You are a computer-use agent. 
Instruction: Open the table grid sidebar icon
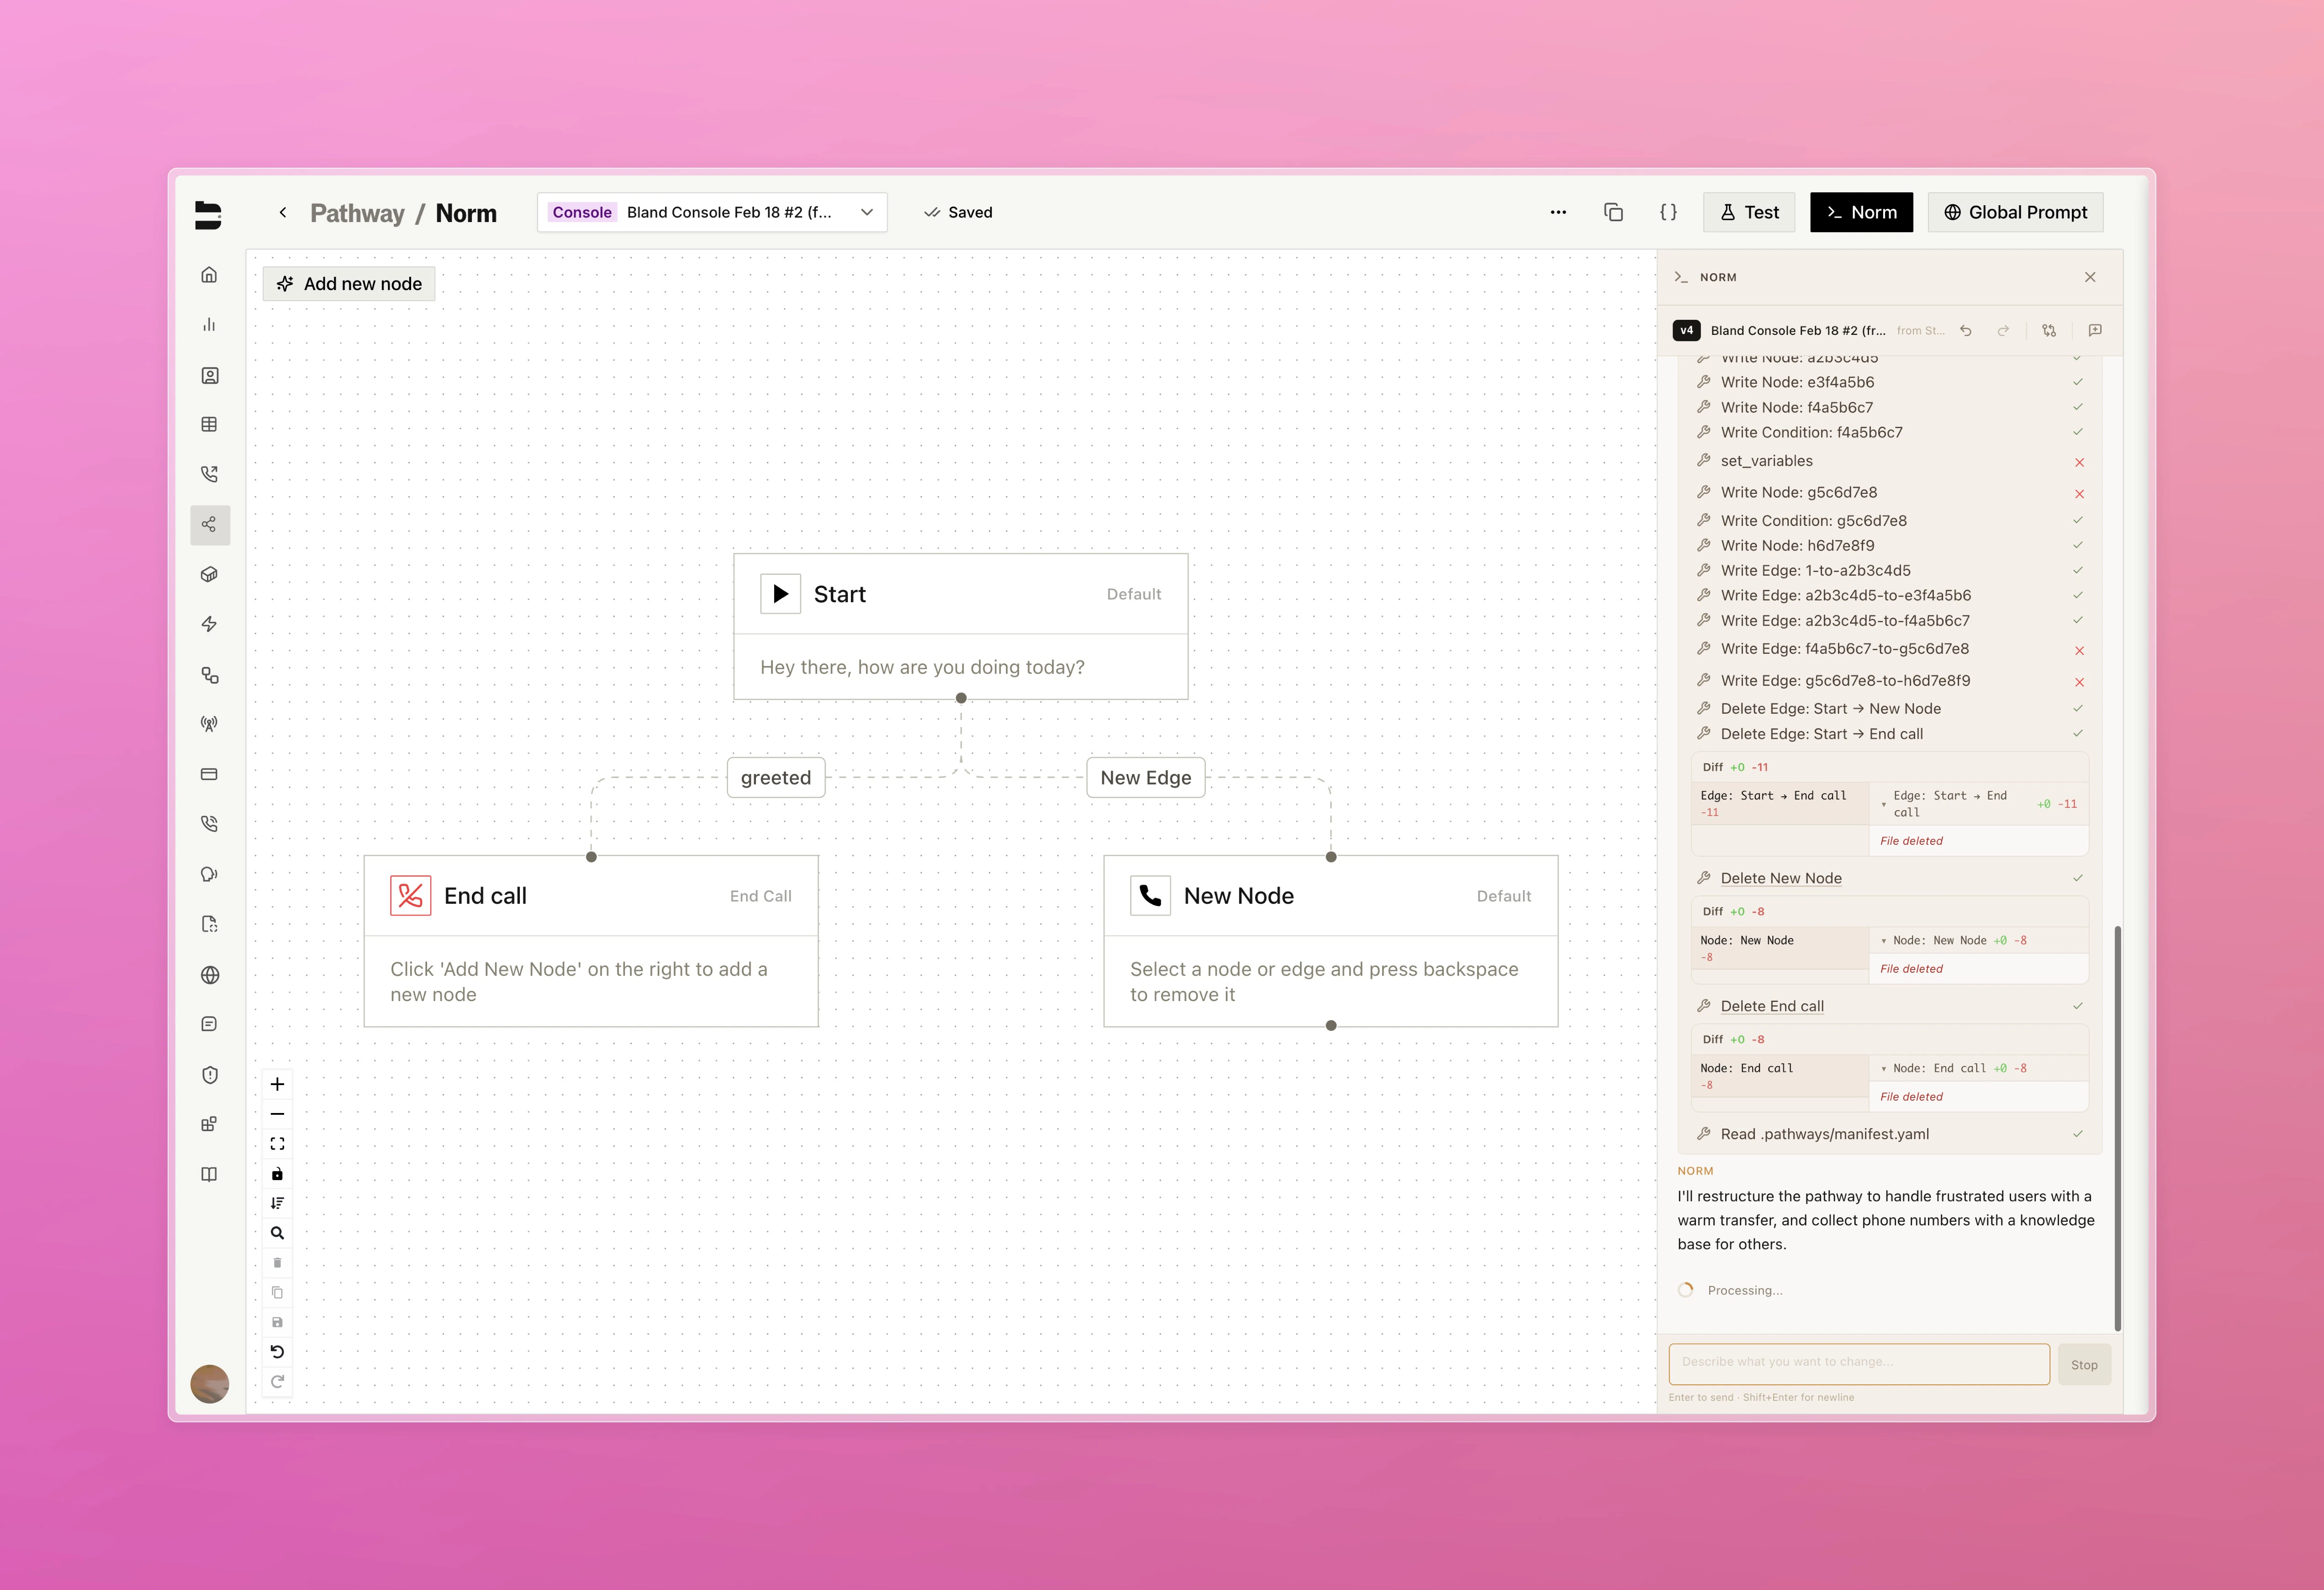click(209, 424)
